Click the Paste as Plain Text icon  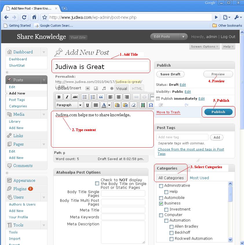[x=117, y=105]
